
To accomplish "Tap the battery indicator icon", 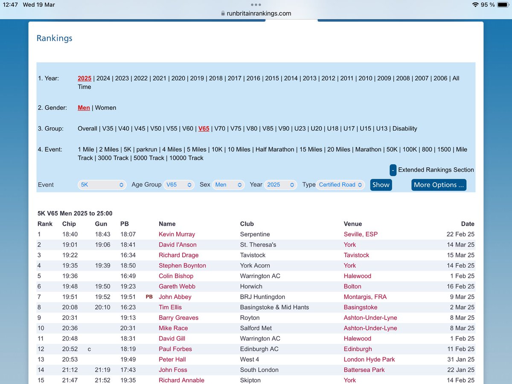I will click(x=503, y=5).
